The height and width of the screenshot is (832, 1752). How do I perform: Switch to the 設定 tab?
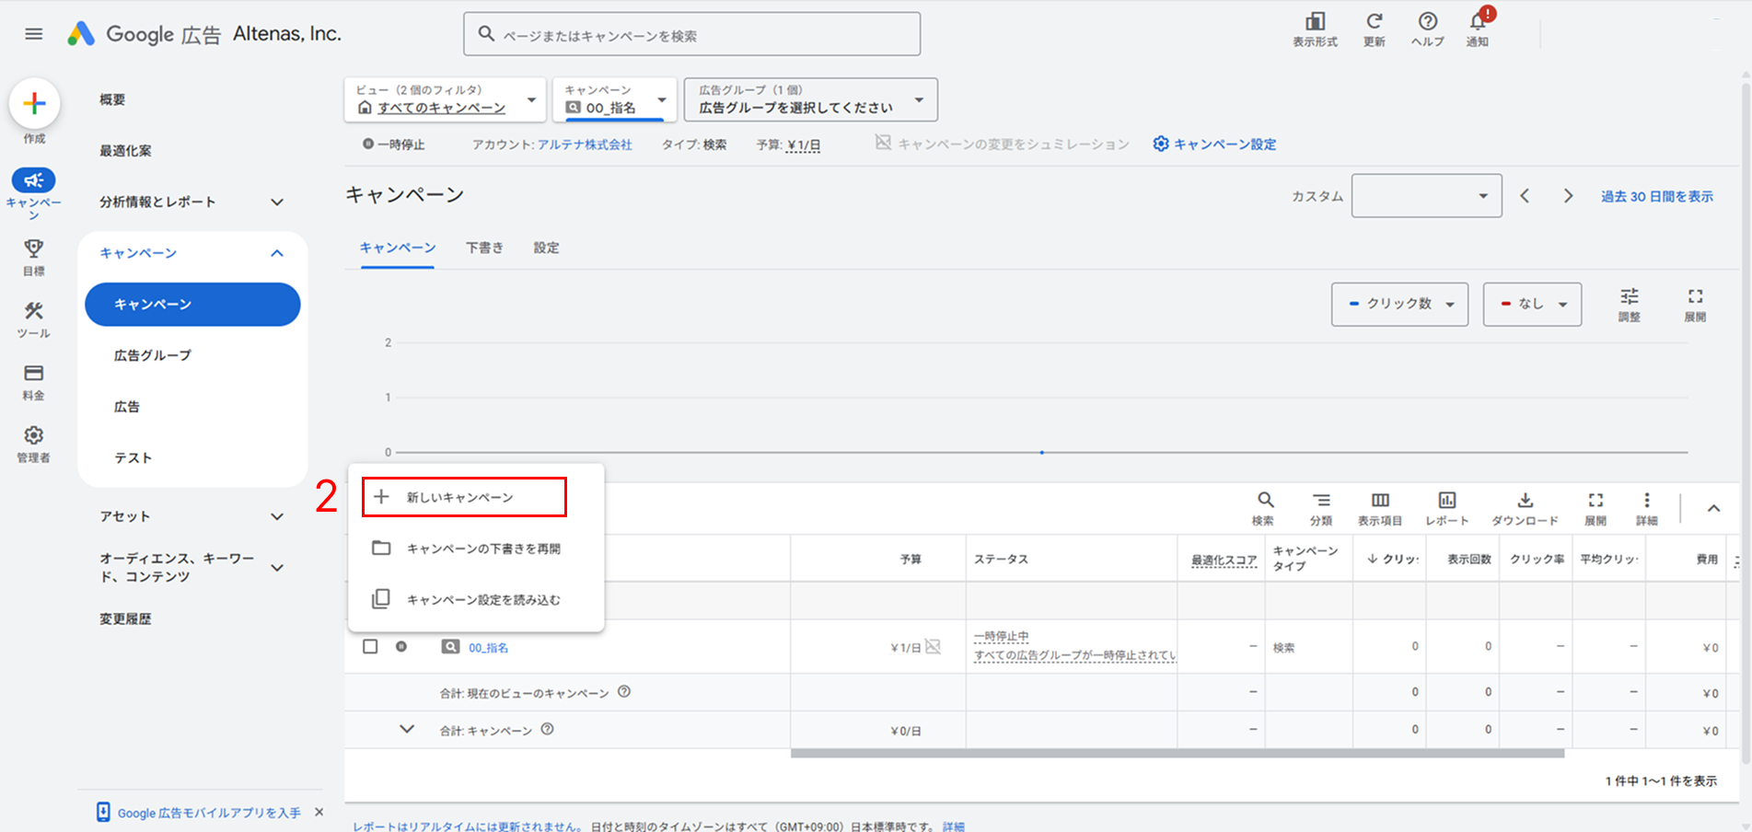tap(546, 248)
